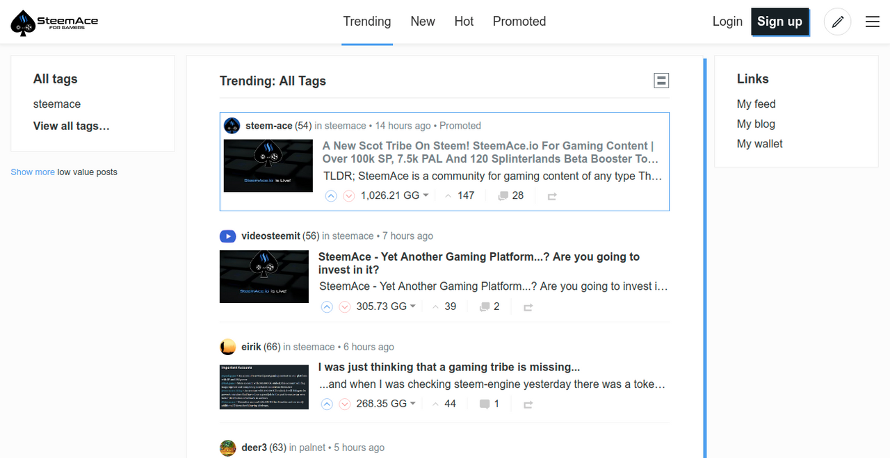Open the hamburger main menu

click(873, 22)
